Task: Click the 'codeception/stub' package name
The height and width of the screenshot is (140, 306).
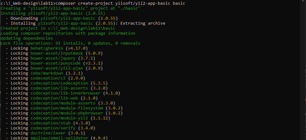Action: pyautogui.click(x=51, y=123)
